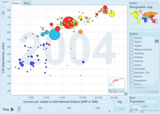This screenshot has width=160, height=114.
Task: Click the playback speed ladder icon
Action: tap(19, 109)
